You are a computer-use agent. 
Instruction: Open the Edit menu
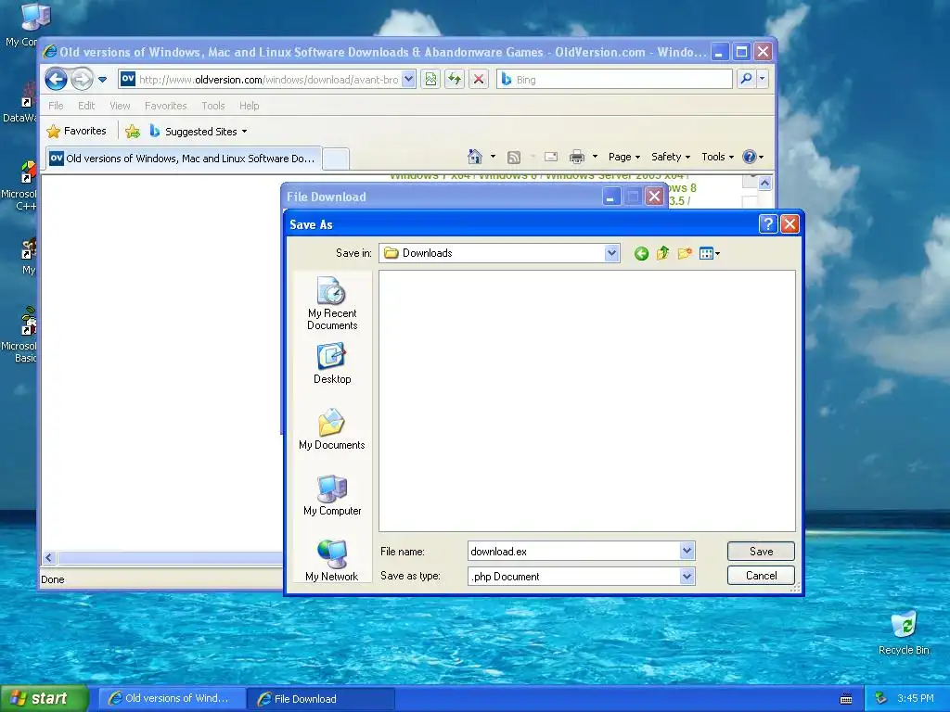(x=86, y=106)
